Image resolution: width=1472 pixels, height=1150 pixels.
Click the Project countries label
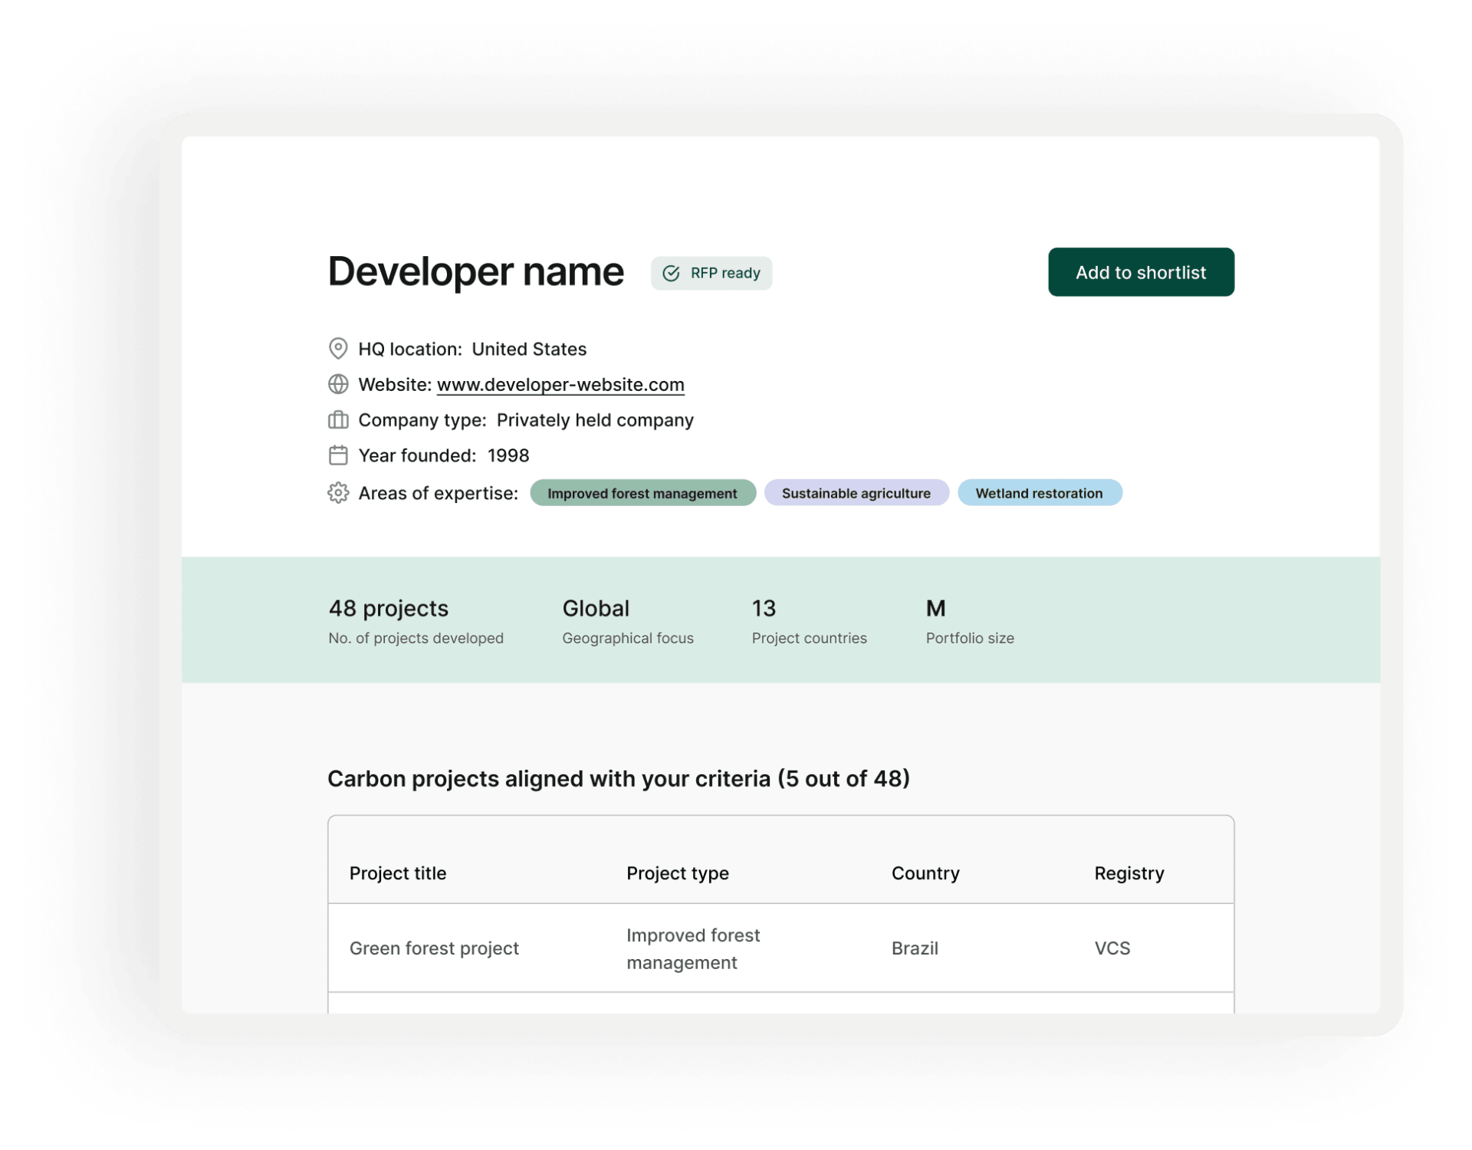pyautogui.click(x=809, y=638)
